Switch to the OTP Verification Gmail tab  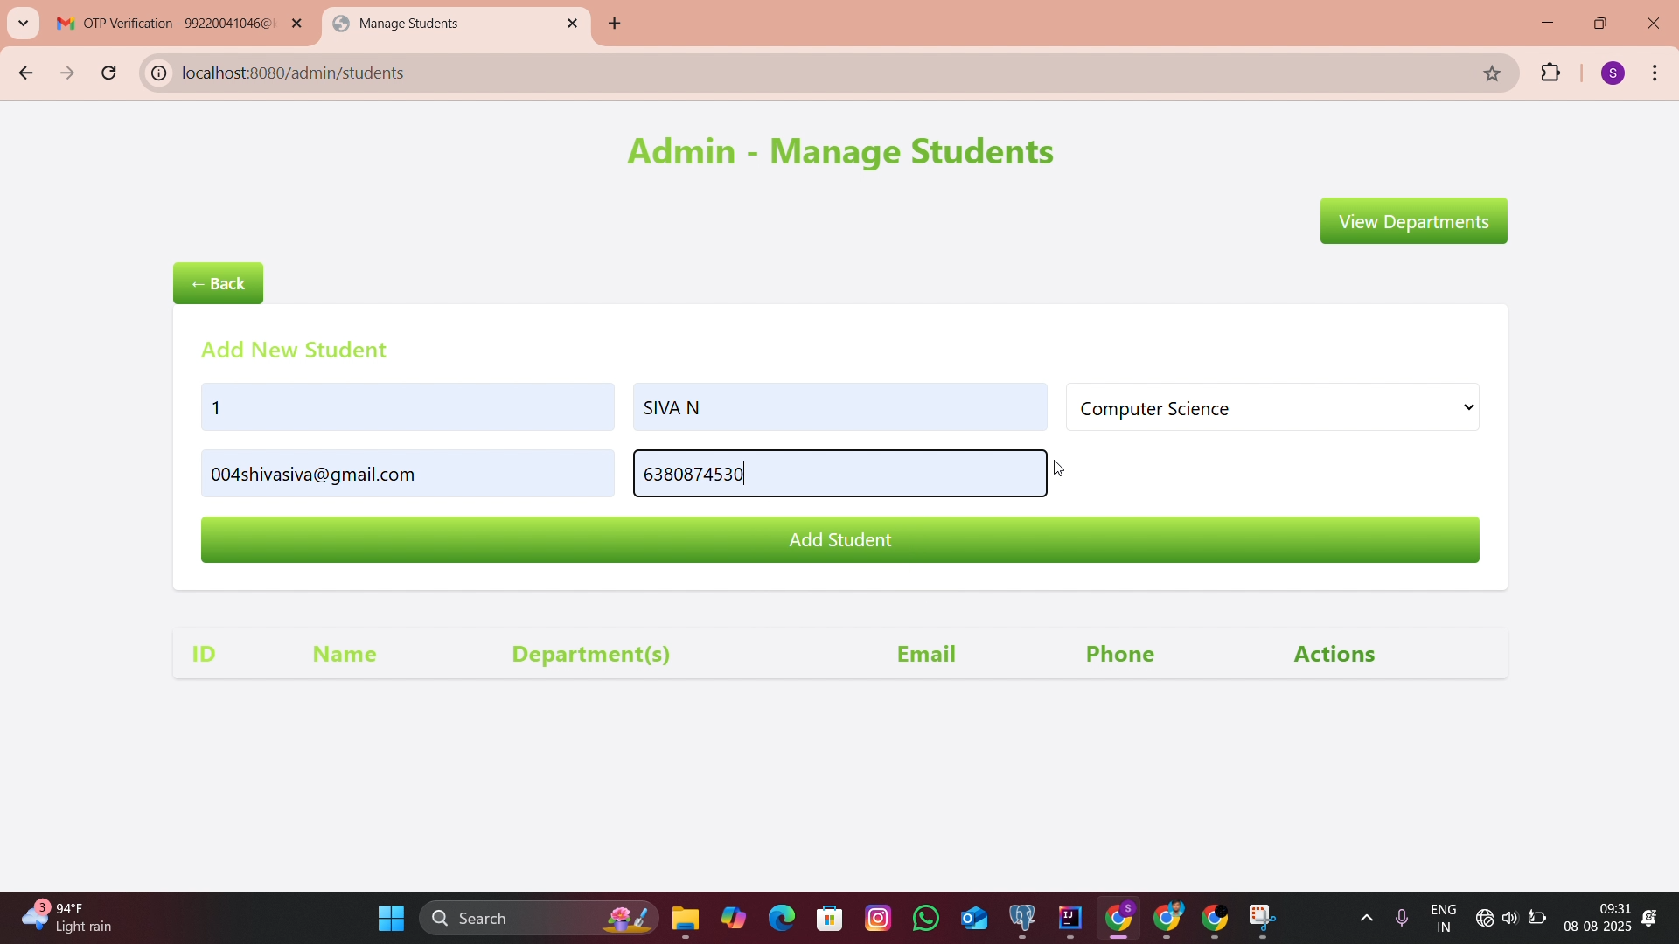(x=166, y=24)
